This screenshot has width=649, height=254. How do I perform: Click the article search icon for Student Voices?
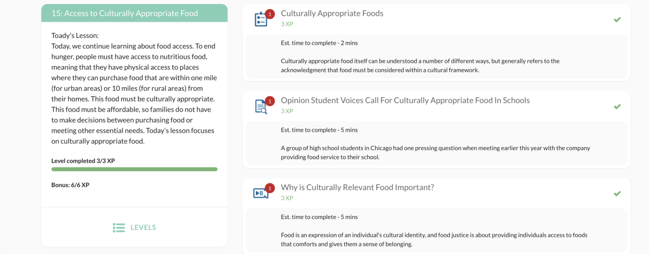[x=260, y=106]
